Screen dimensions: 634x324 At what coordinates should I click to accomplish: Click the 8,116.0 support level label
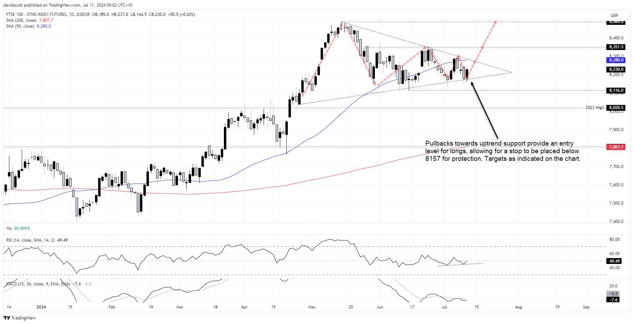pos(616,90)
